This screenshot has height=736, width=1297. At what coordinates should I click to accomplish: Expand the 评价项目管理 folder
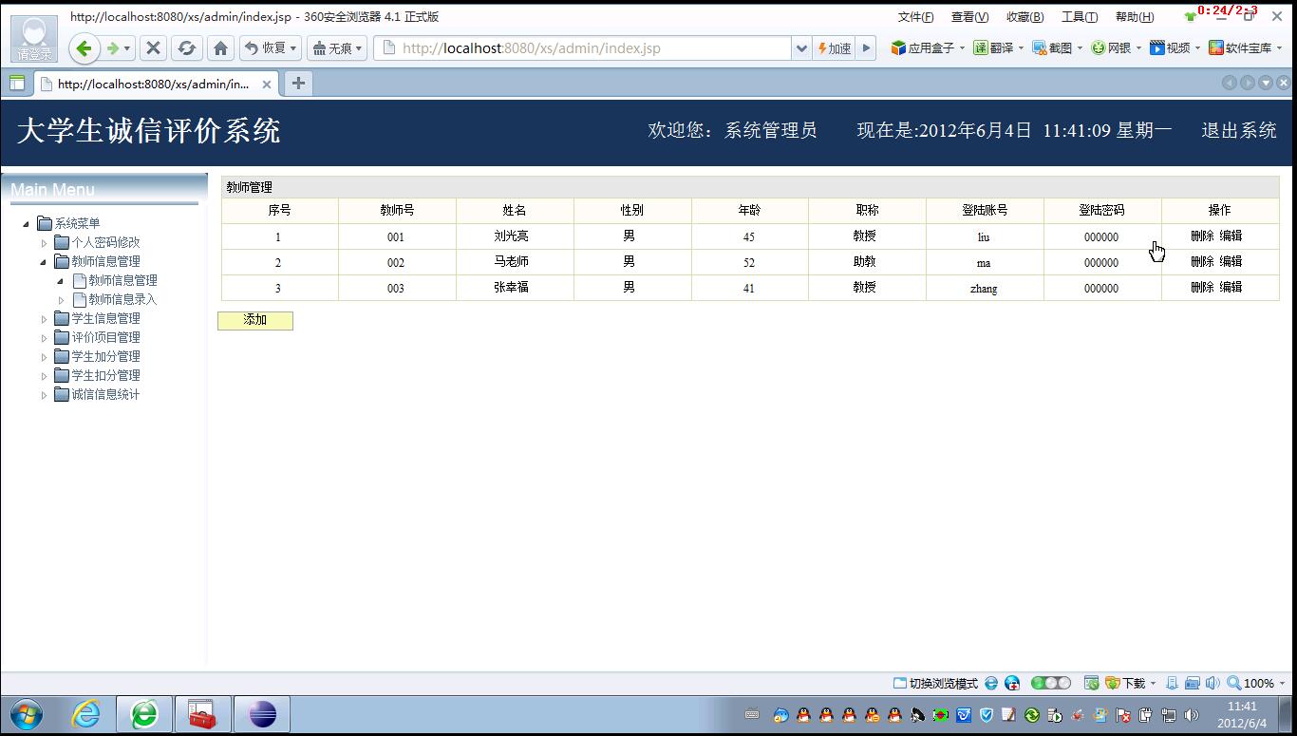point(44,338)
